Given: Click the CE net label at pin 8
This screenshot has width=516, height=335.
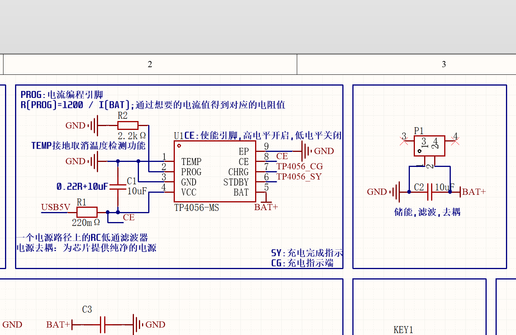Looking at the screenshot, I should (282, 156).
